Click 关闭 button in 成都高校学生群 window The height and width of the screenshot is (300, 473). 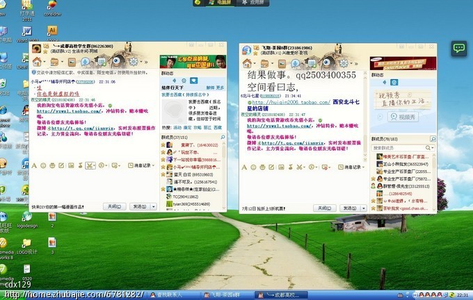114,207
